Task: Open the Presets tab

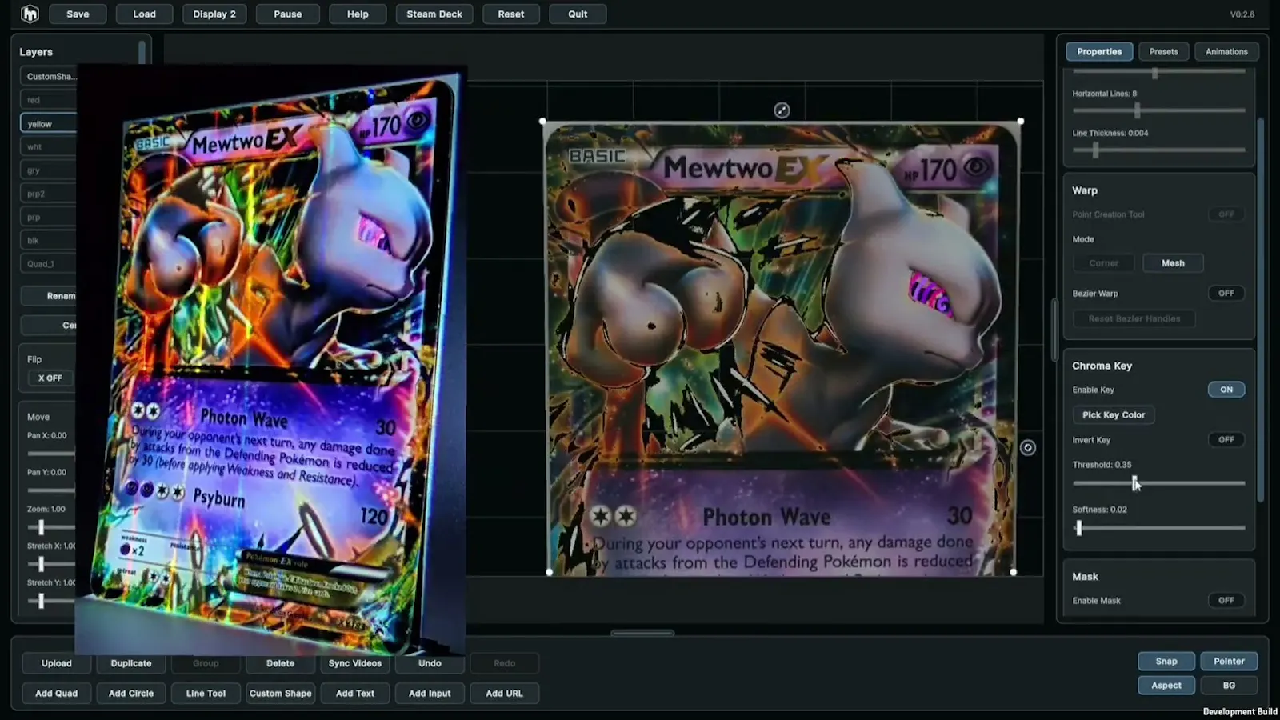Action: [x=1163, y=52]
